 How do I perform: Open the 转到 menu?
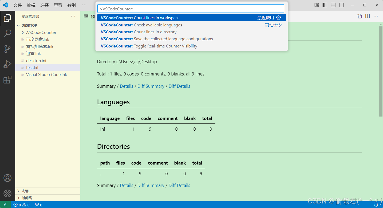point(72,5)
